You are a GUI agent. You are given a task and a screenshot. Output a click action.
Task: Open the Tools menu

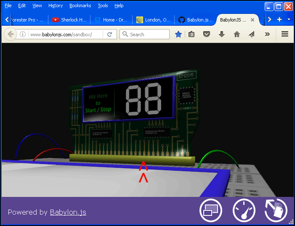pos(103,5)
